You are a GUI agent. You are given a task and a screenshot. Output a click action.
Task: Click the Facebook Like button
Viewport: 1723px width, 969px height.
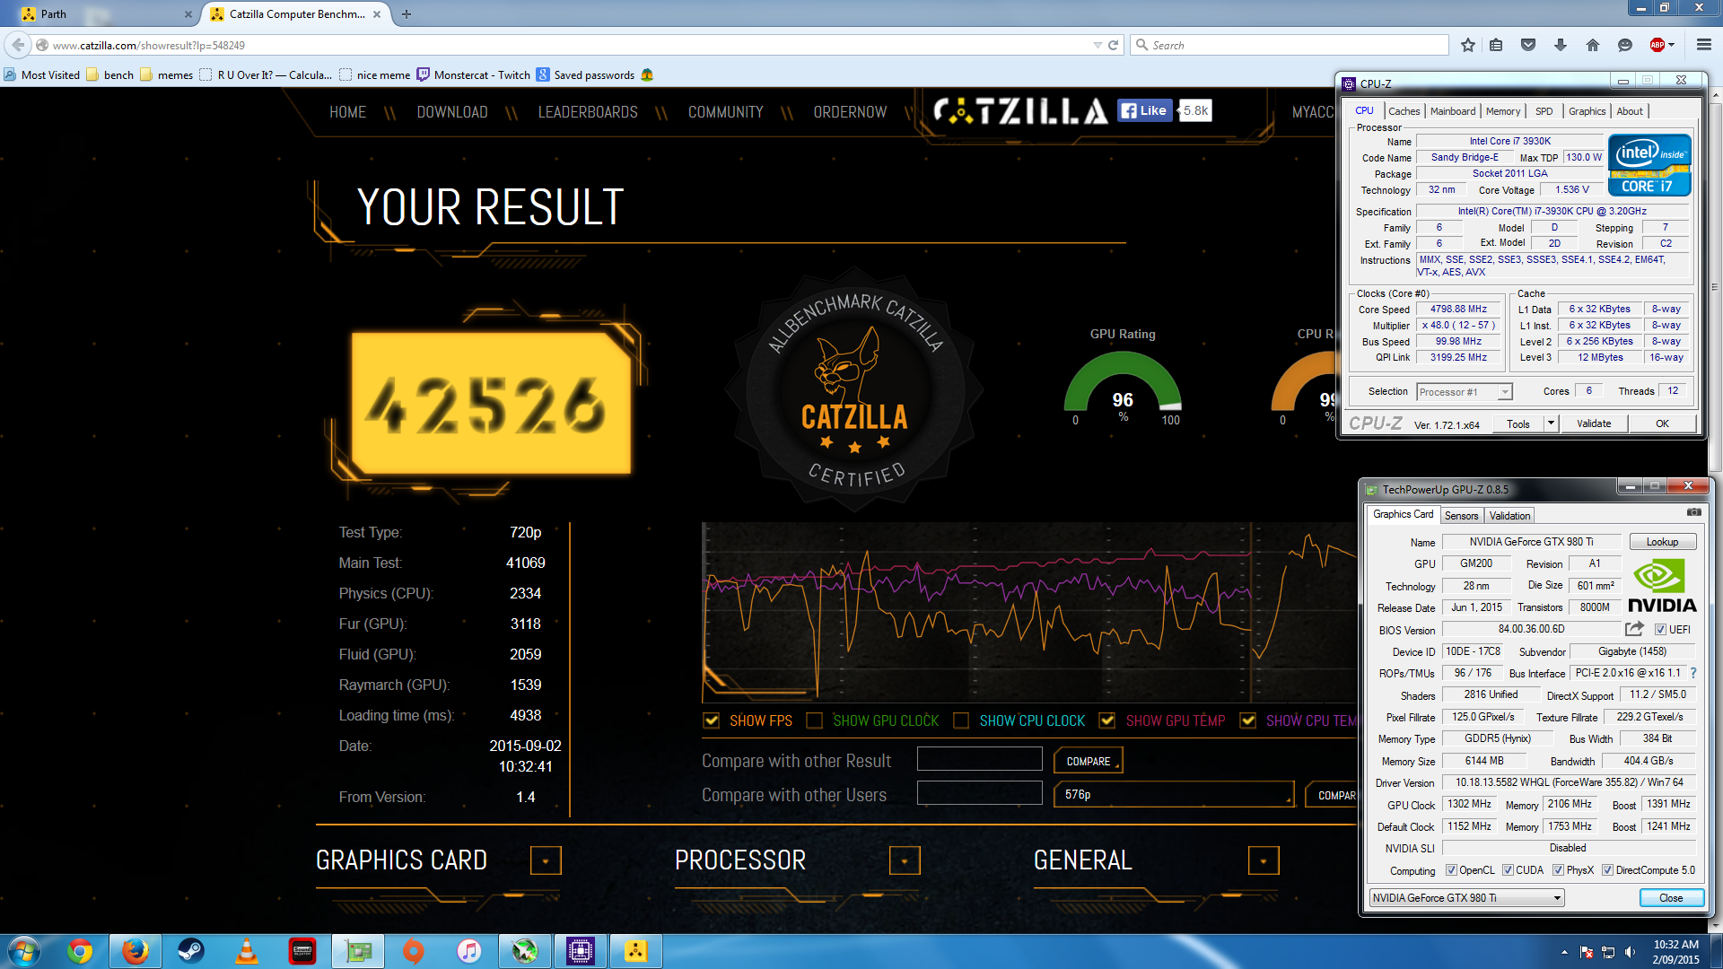(1144, 110)
